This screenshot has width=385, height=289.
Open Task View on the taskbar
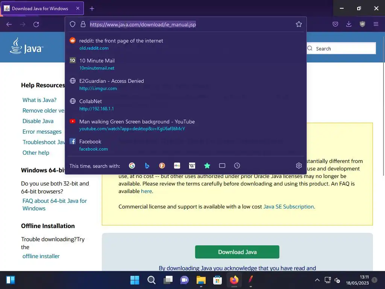coord(168,280)
